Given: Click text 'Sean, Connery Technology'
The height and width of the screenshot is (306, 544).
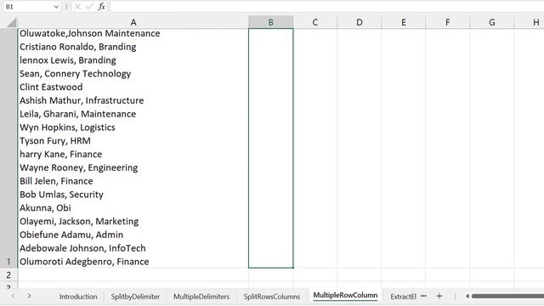Looking at the screenshot, I should point(76,74).
